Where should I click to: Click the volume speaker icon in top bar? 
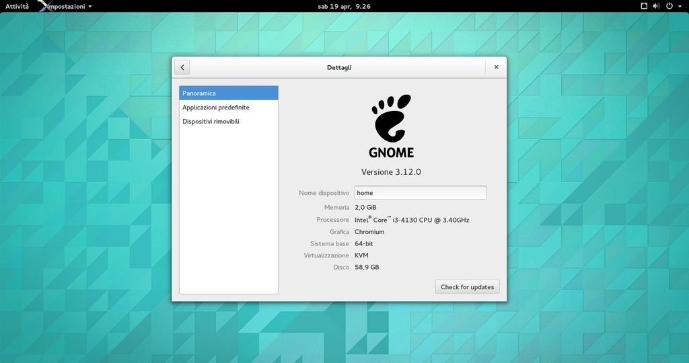click(x=656, y=6)
